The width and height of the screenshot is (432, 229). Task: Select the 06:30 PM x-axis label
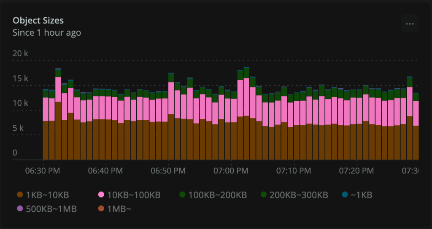[x=43, y=171]
